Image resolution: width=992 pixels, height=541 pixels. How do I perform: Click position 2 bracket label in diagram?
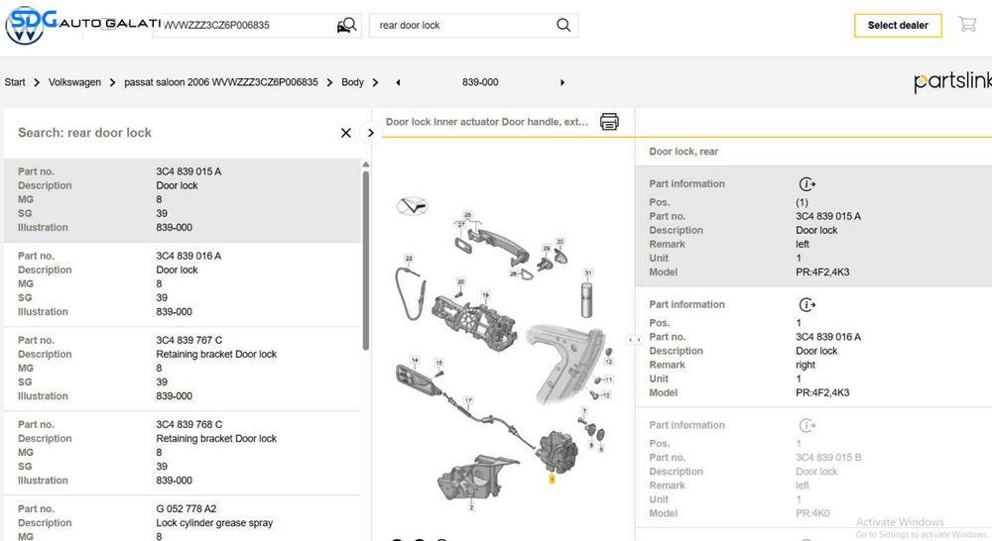coord(471,507)
